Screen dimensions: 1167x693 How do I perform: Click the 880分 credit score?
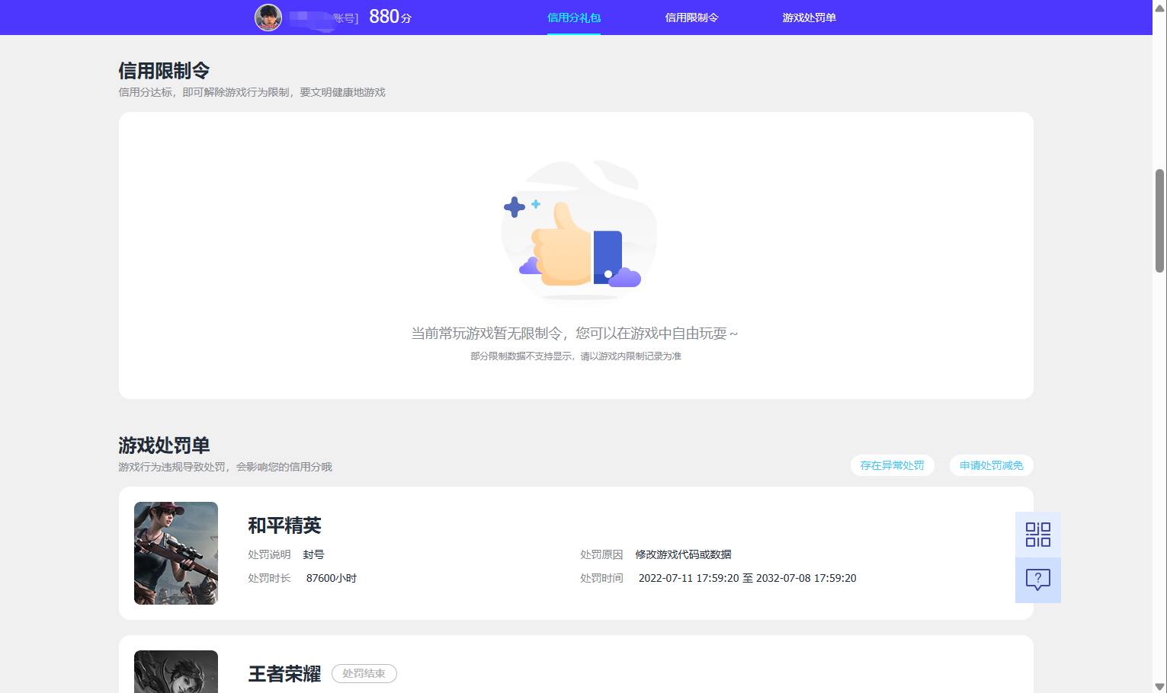(390, 17)
